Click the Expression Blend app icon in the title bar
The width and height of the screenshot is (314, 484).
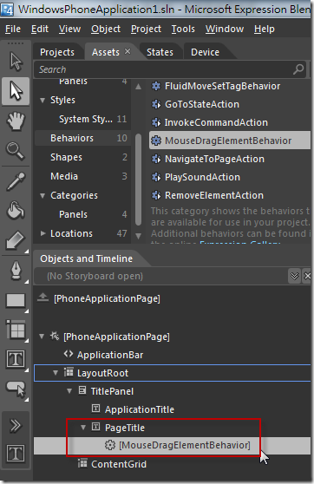(x=7, y=10)
